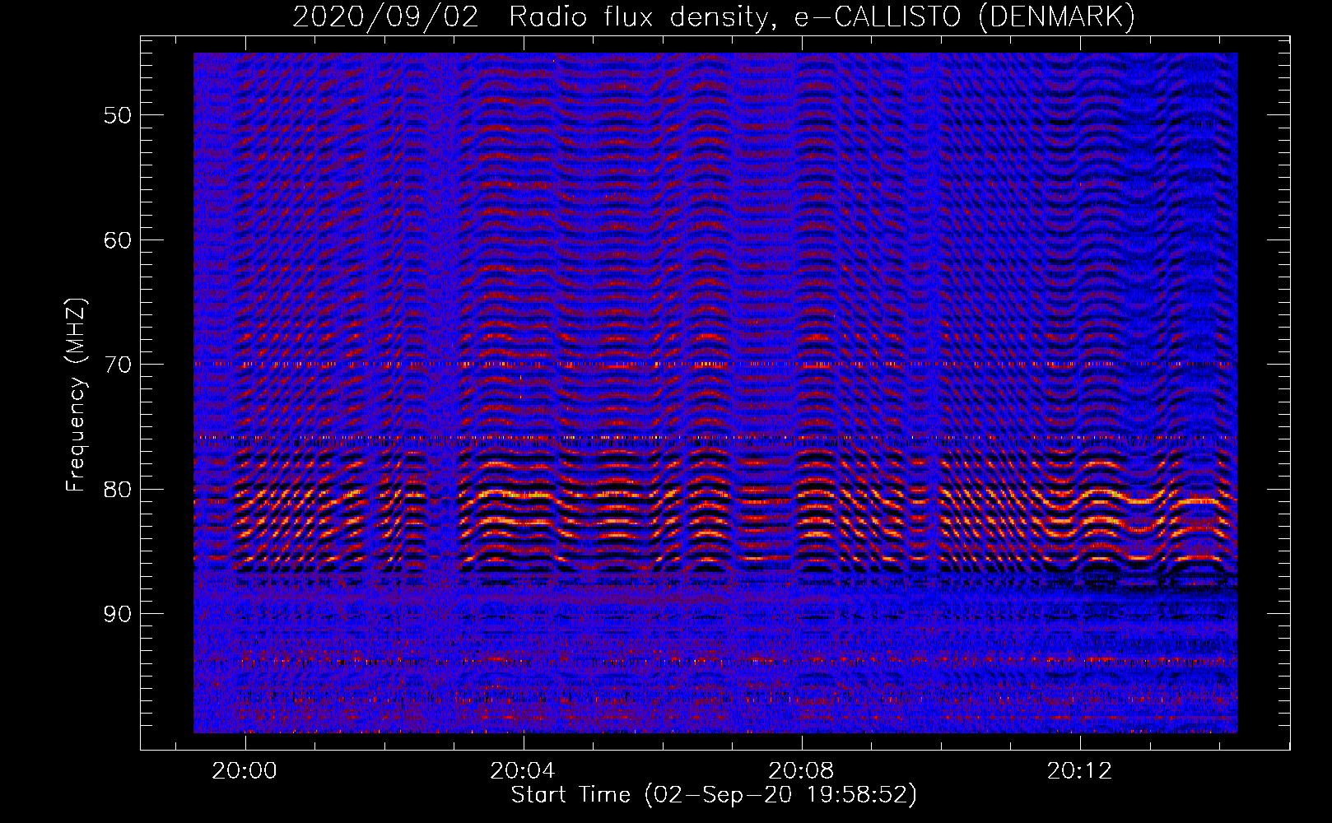Click the '60' frequency tick label
The image size is (1332, 823).
click(x=118, y=240)
